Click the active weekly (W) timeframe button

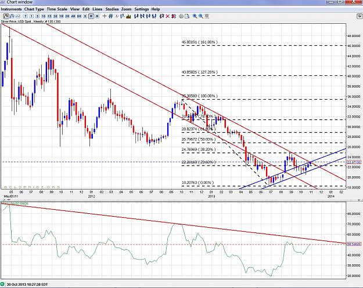coord(91,16)
